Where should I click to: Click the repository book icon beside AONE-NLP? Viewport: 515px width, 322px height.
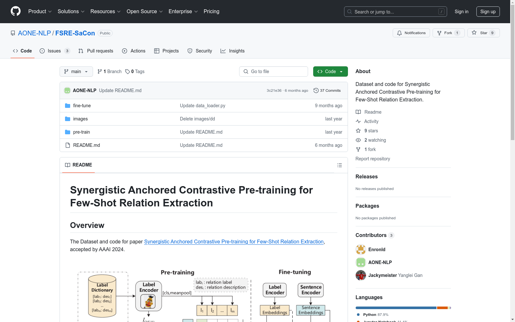tap(13, 33)
